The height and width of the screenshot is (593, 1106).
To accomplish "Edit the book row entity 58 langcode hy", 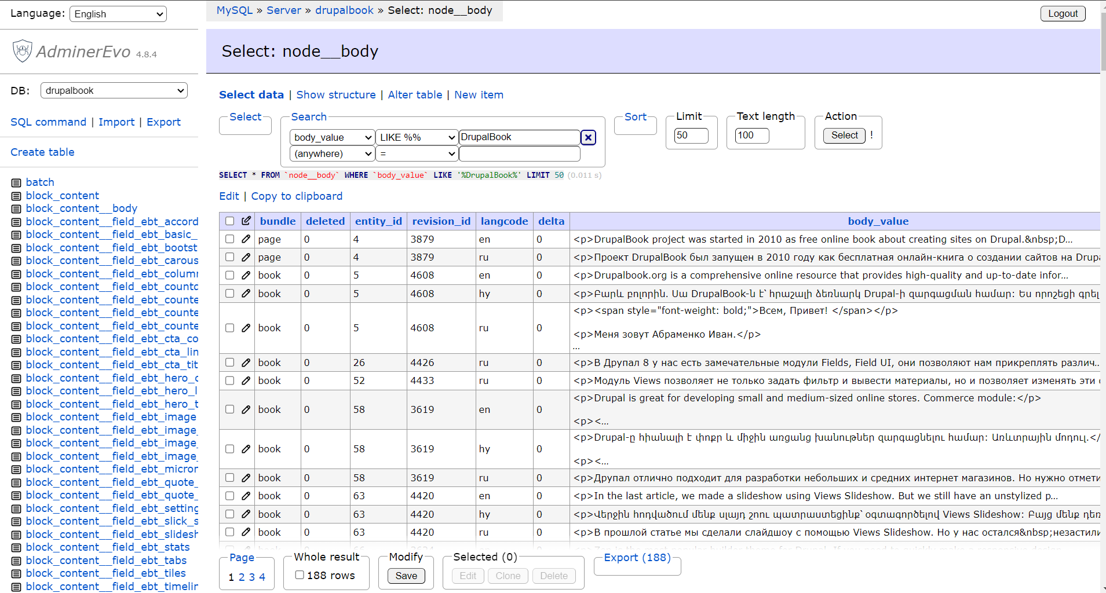I will click(x=246, y=449).
